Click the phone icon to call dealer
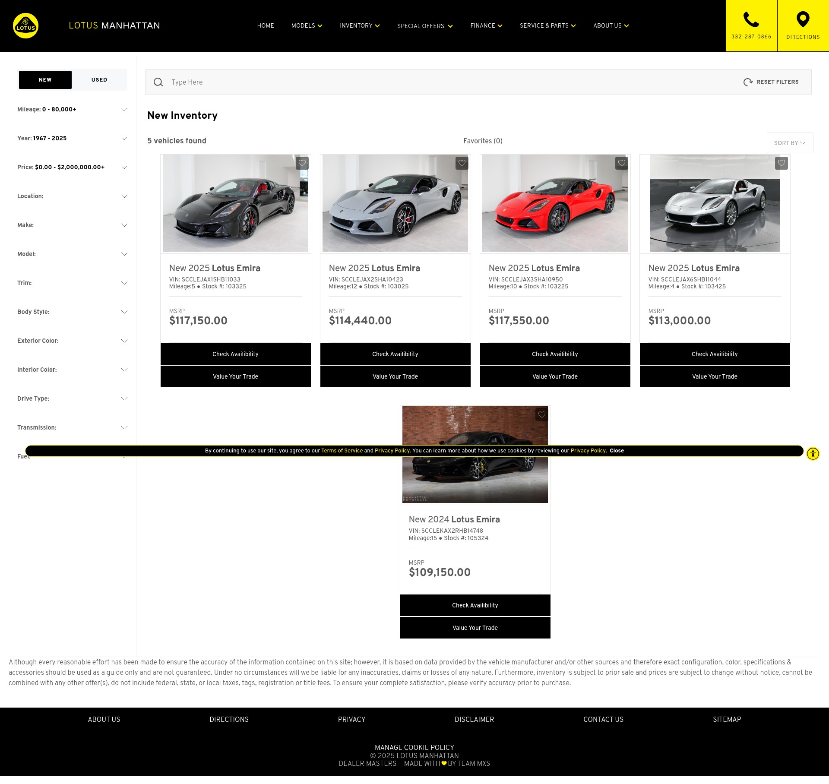This screenshot has width=829, height=784. (751, 19)
